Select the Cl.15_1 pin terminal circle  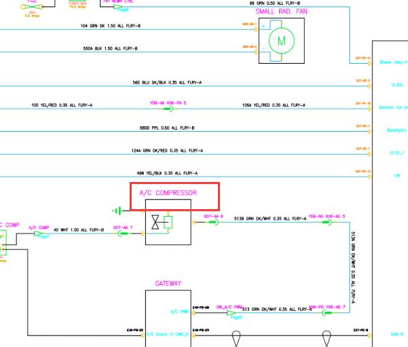[369, 154]
